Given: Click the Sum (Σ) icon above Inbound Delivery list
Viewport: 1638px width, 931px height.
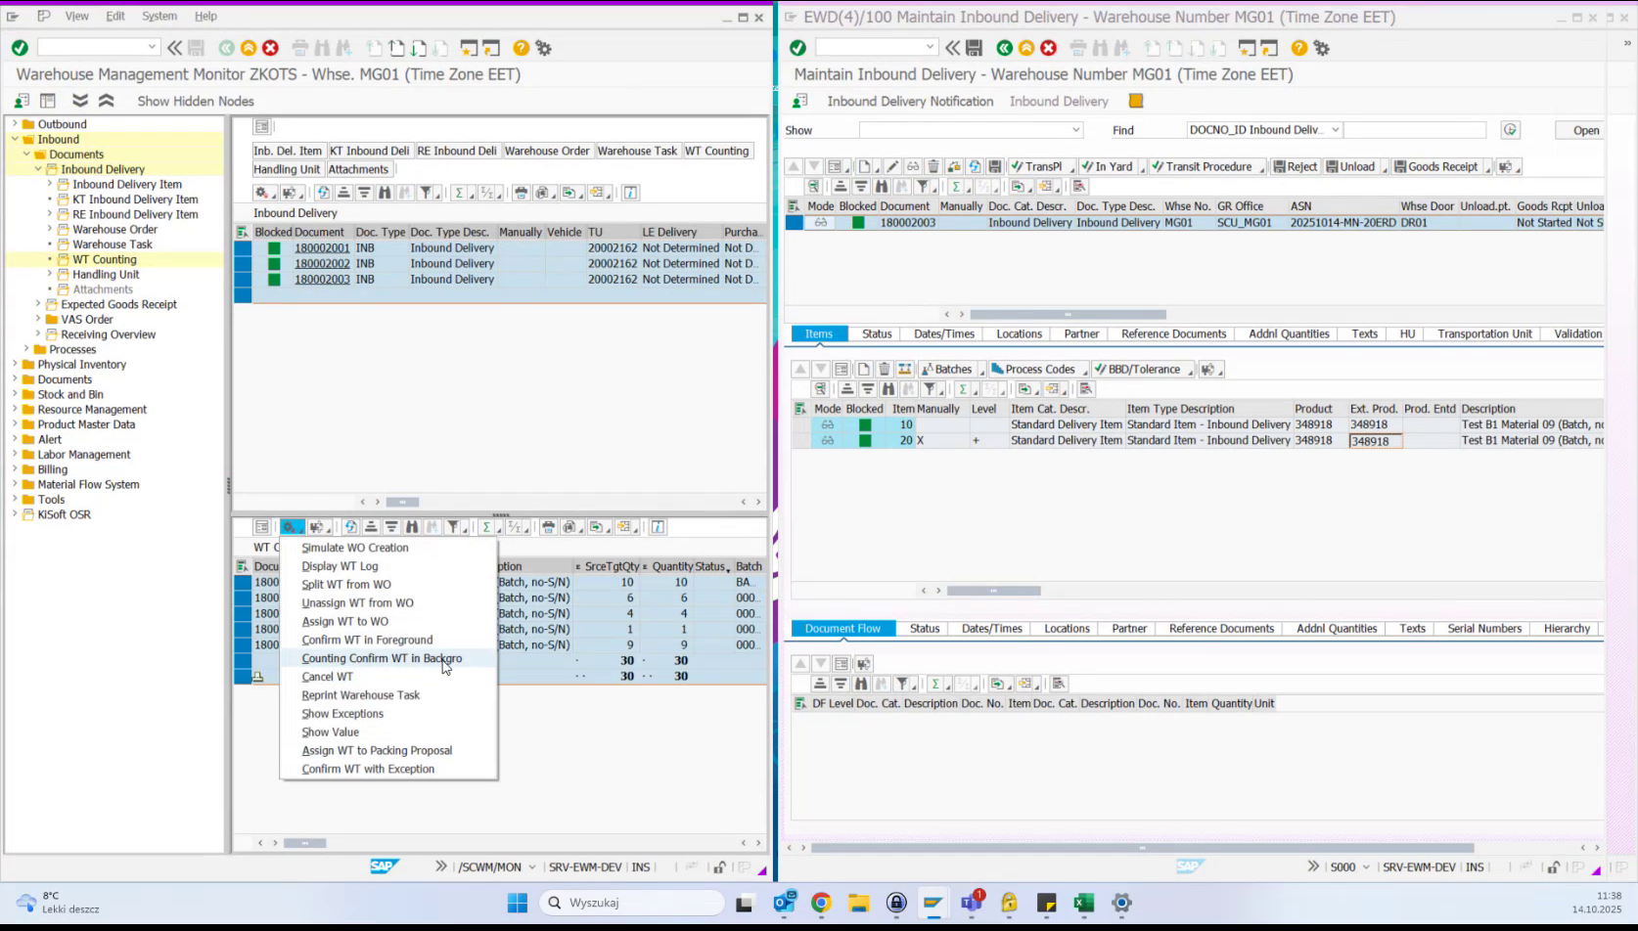Looking at the screenshot, I should pos(460,193).
